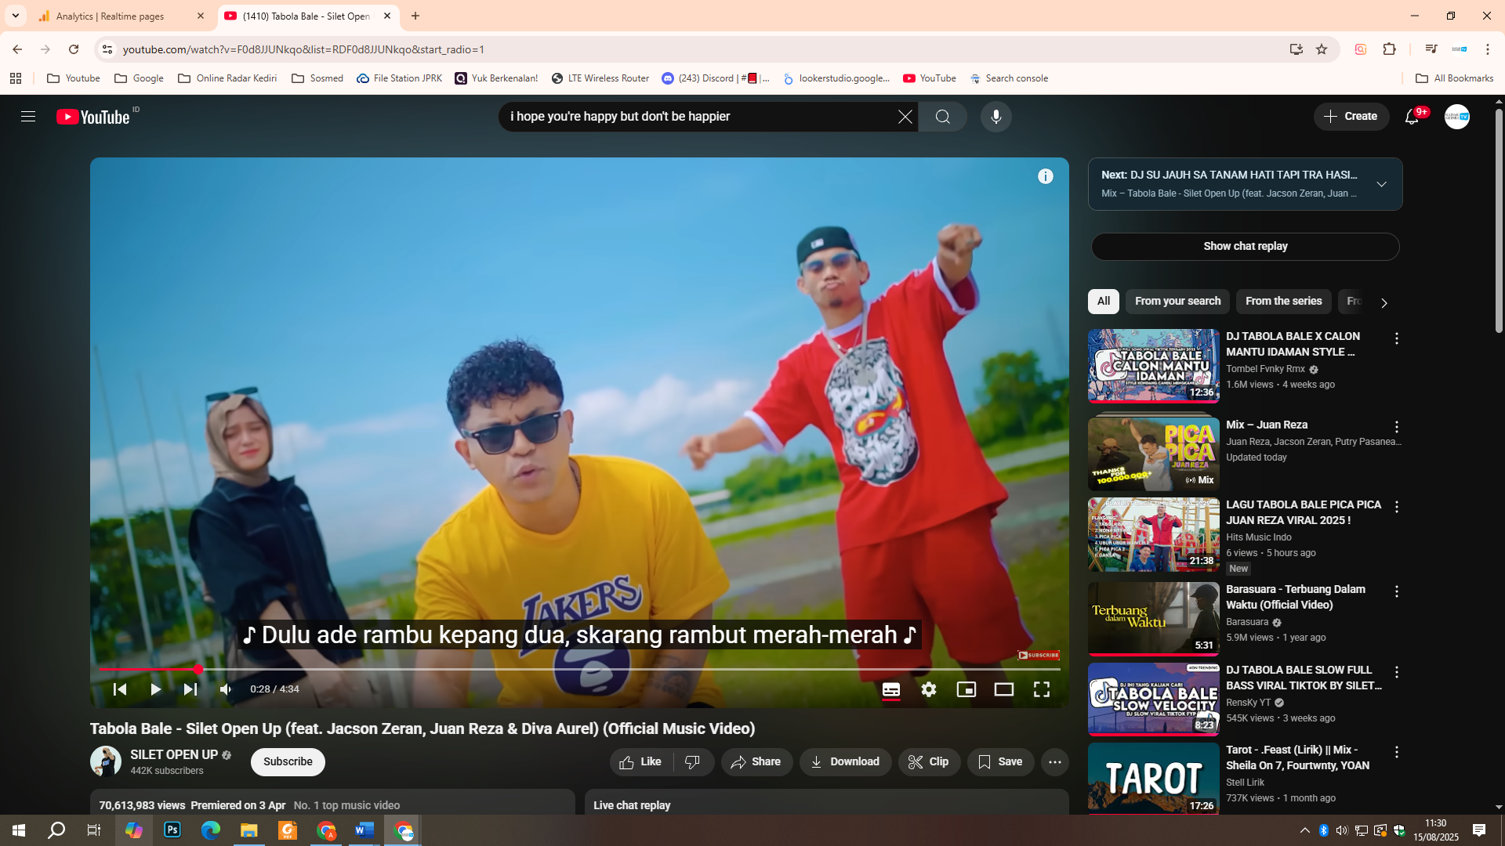Download the video
The height and width of the screenshot is (846, 1505).
click(845, 761)
